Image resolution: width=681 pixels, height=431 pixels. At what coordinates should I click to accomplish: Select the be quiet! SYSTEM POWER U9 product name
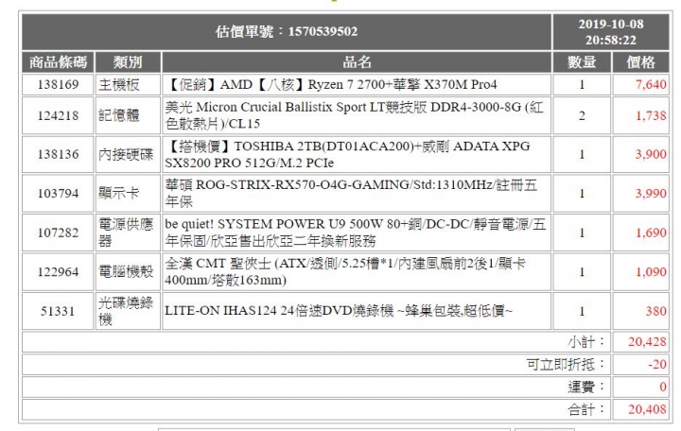[x=356, y=233]
